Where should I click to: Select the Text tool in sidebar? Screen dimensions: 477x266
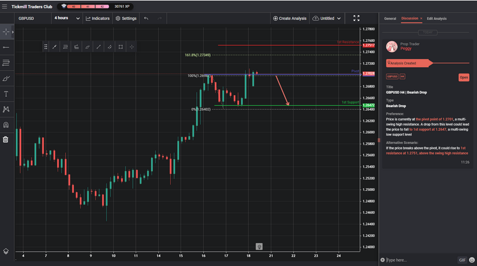click(6, 94)
